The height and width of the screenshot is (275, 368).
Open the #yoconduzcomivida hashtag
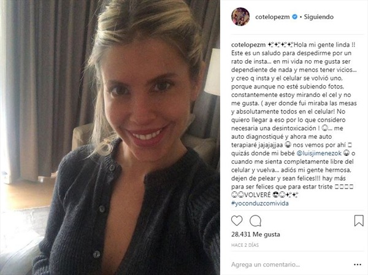[260, 203]
